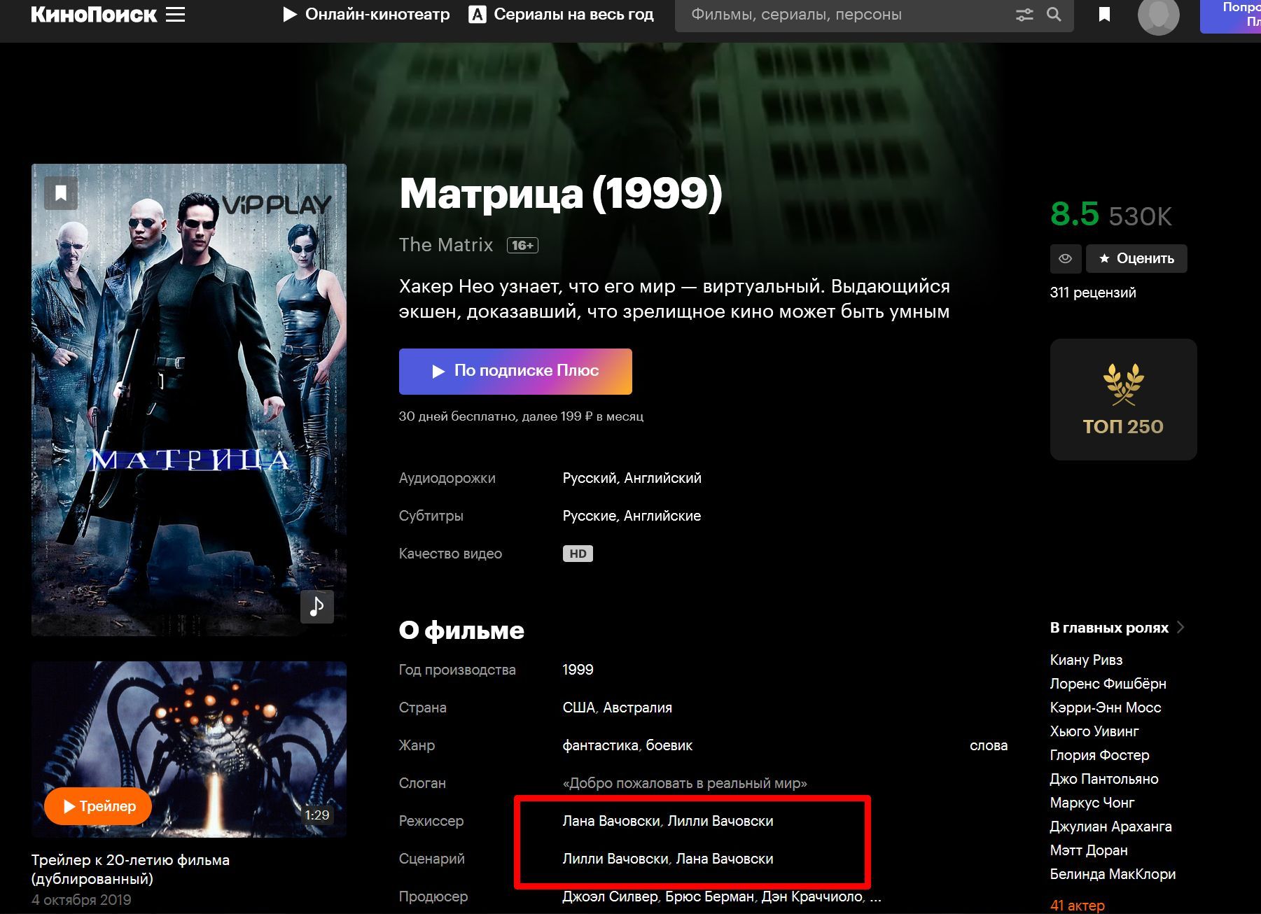
Task: Click the magnifier search icon
Action: pos(1054,15)
